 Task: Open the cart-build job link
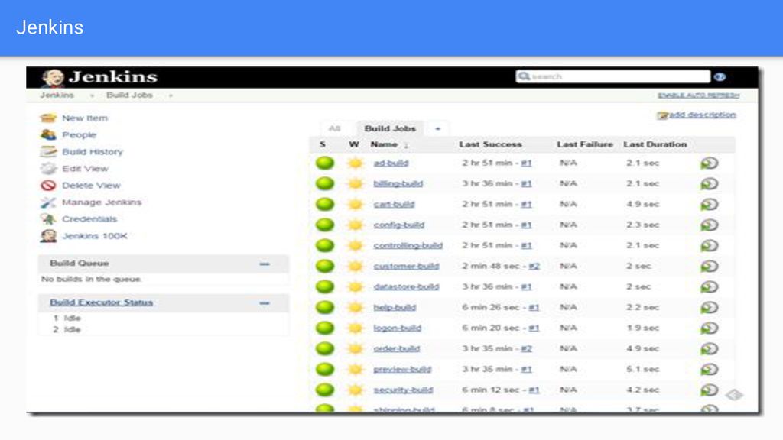[394, 204]
